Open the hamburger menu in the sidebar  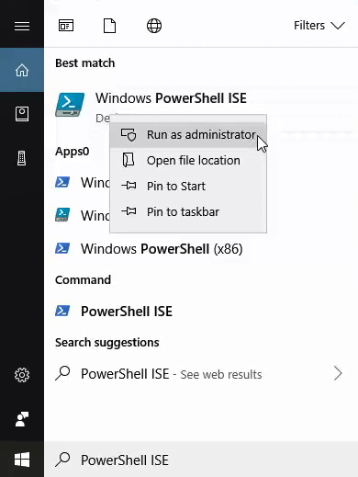click(22, 26)
